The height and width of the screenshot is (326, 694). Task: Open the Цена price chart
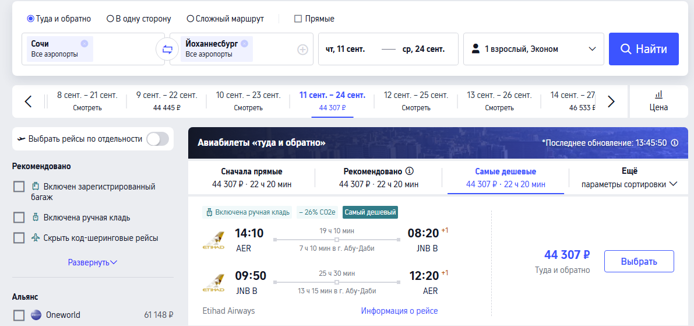pos(658,101)
